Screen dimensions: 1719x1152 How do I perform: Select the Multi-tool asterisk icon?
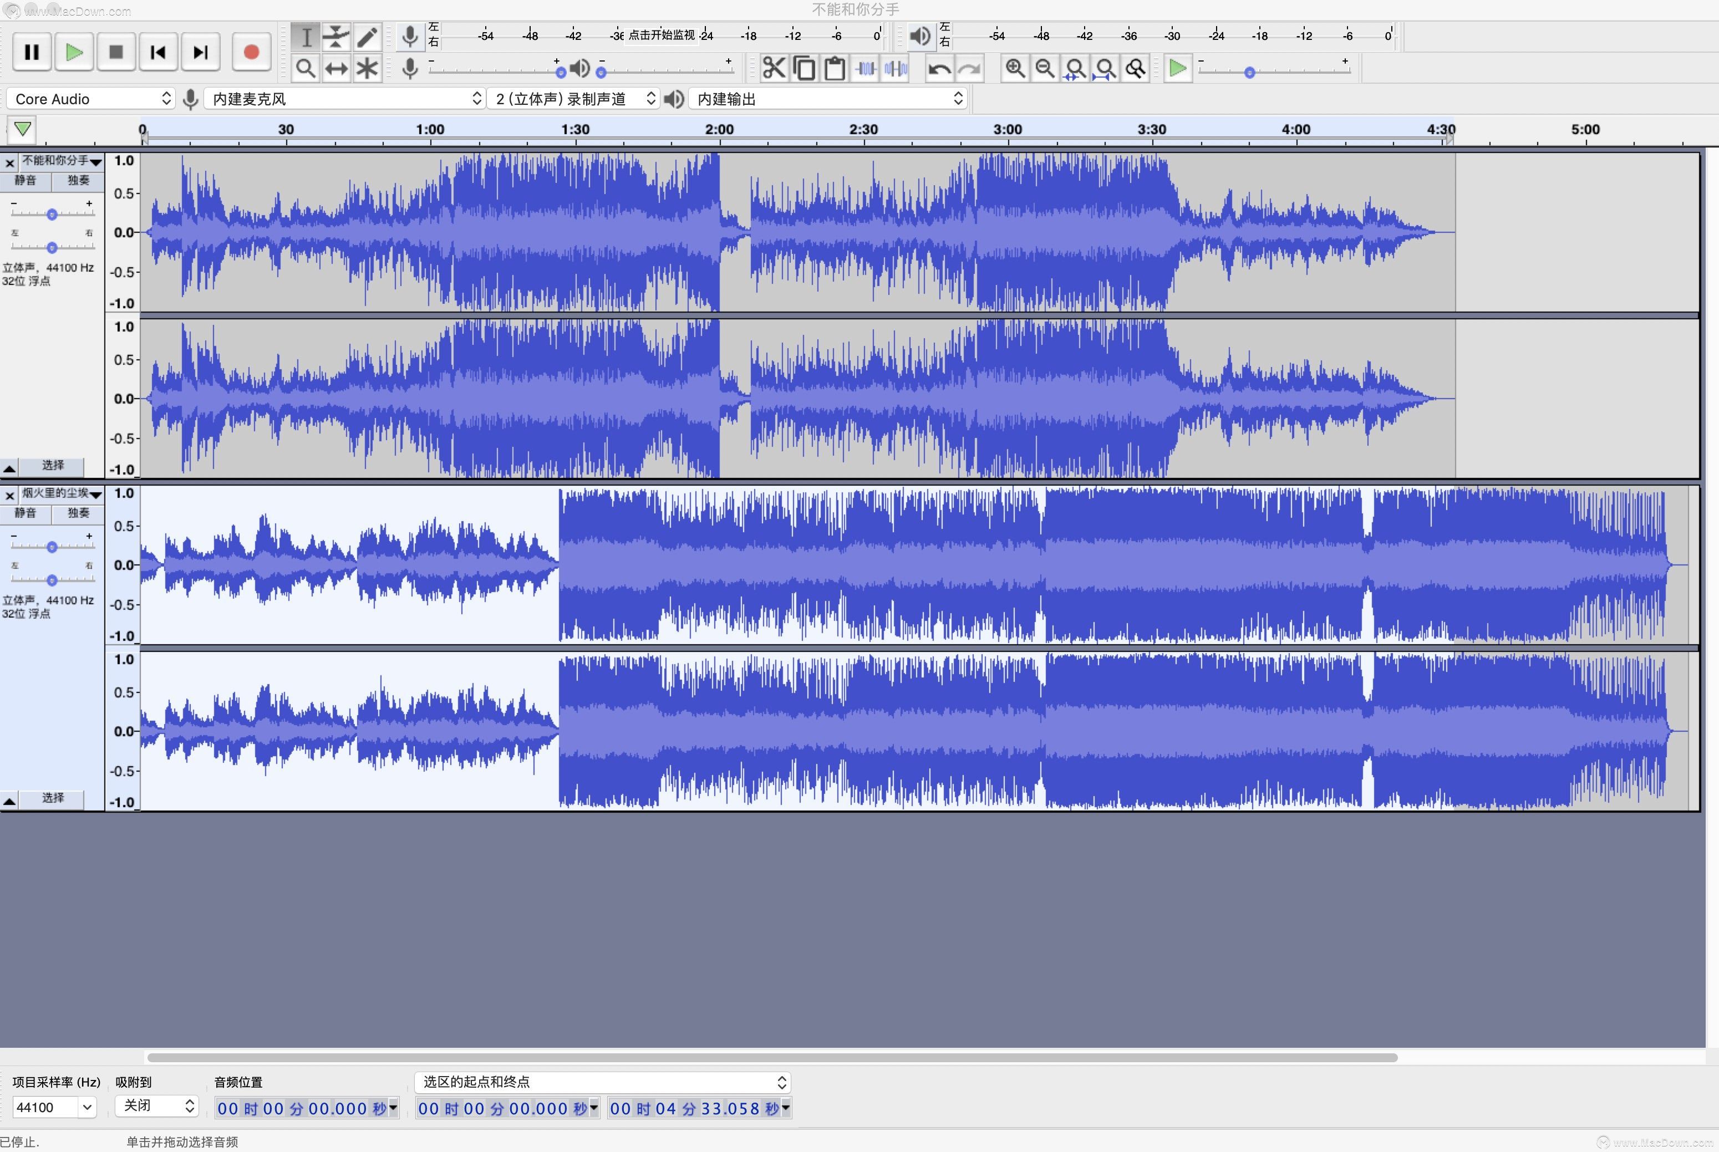(x=367, y=69)
